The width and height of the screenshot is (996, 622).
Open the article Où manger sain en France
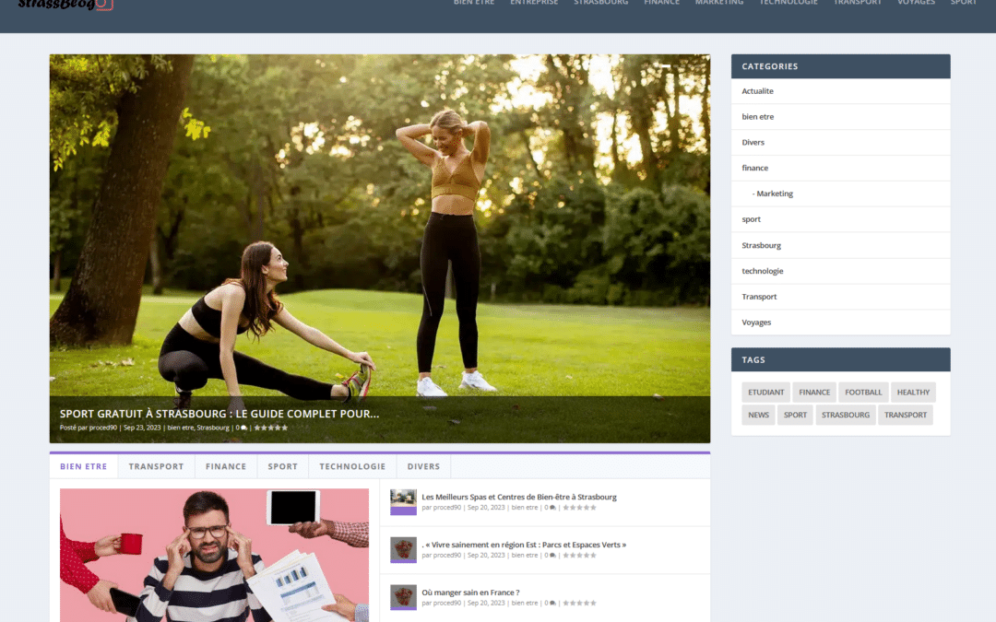coord(468,593)
